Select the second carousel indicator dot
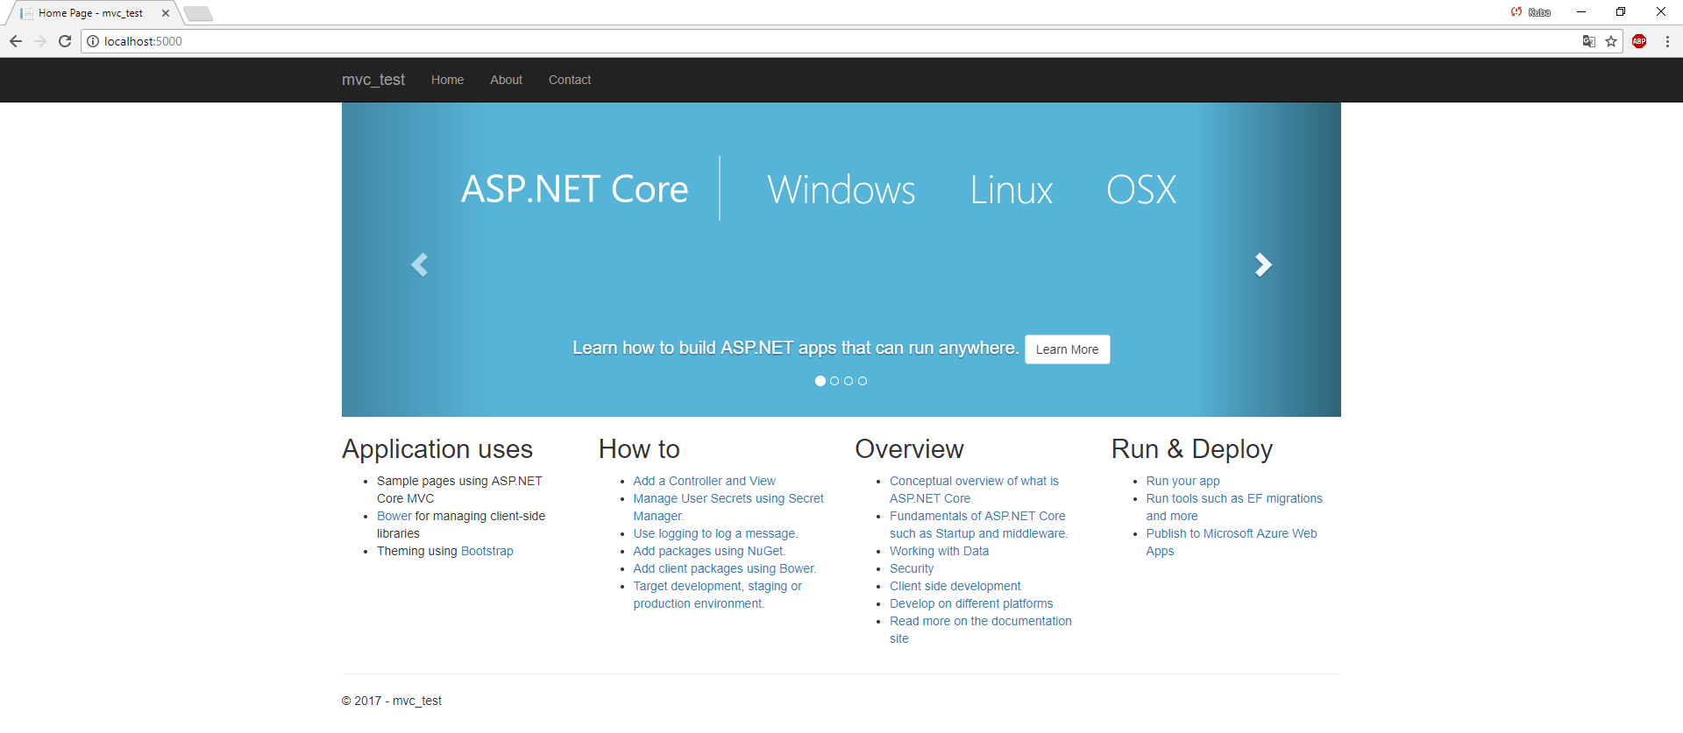Viewport: 1683px width, 733px height. click(834, 381)
